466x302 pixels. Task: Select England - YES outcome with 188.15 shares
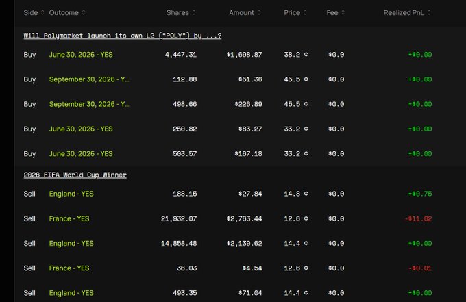(x=72, y=194)
